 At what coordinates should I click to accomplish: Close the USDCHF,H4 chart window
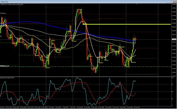(174, 2)
